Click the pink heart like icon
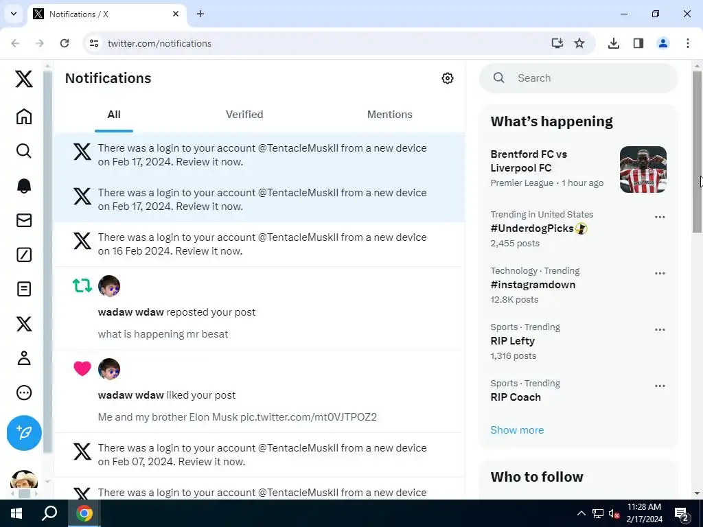The height and width of the screenshot is (527, 703). [82, 368]
